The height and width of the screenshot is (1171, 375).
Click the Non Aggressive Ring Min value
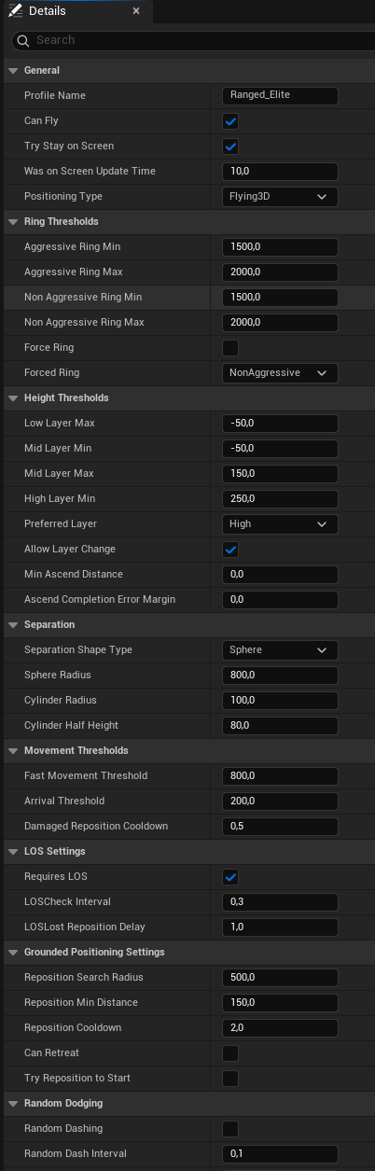coord(280,298)
